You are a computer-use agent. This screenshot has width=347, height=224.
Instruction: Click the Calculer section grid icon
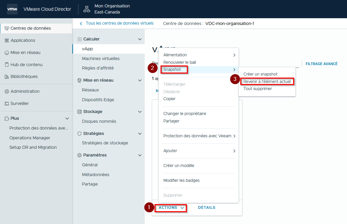tap(79, 39)
